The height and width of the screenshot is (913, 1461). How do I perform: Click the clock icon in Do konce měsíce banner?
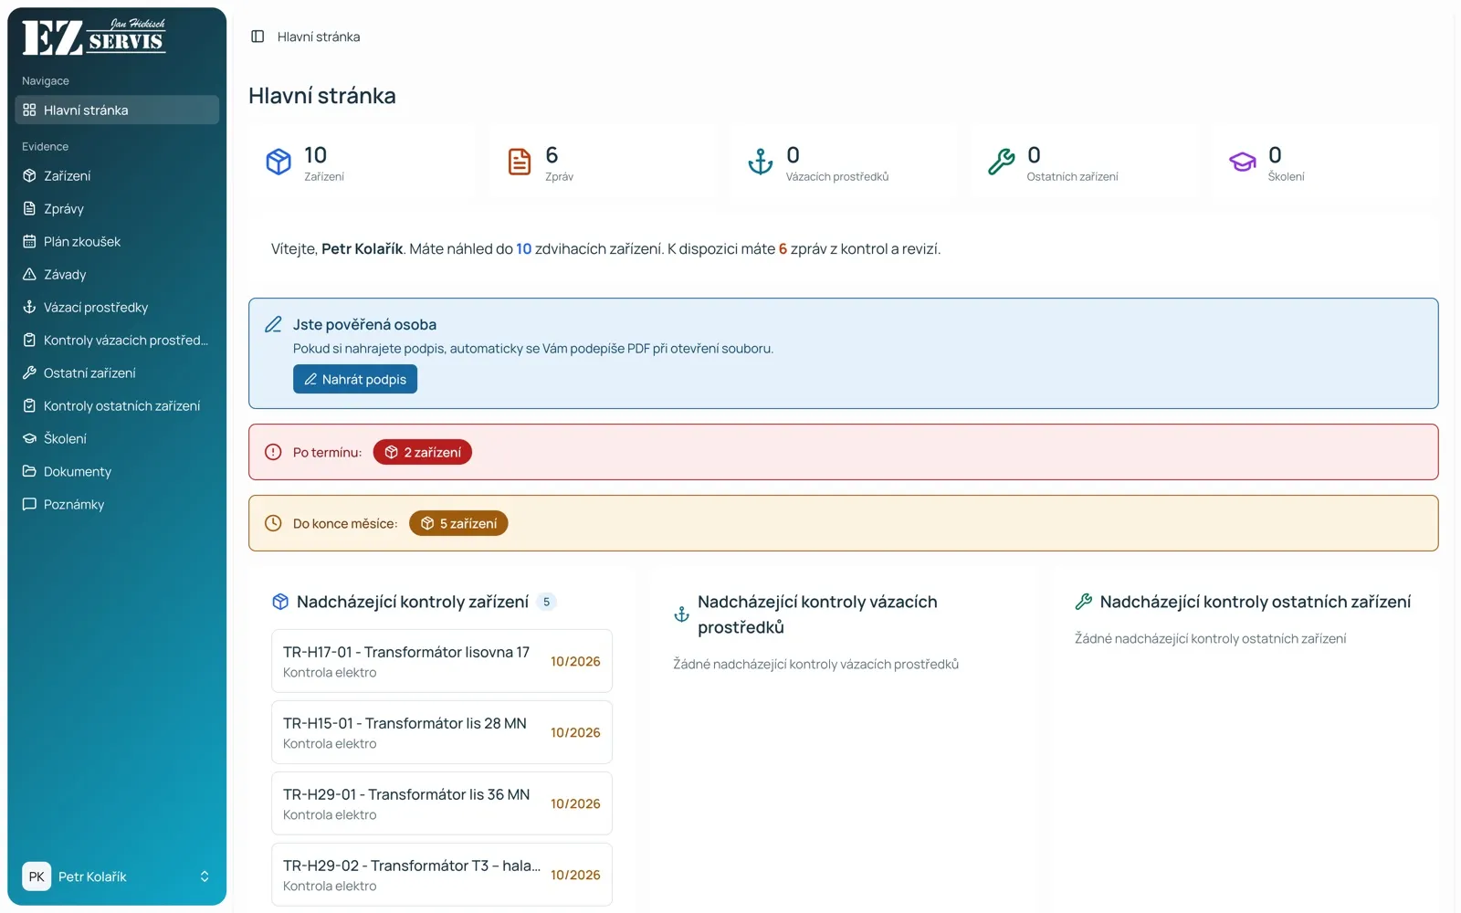273,523
